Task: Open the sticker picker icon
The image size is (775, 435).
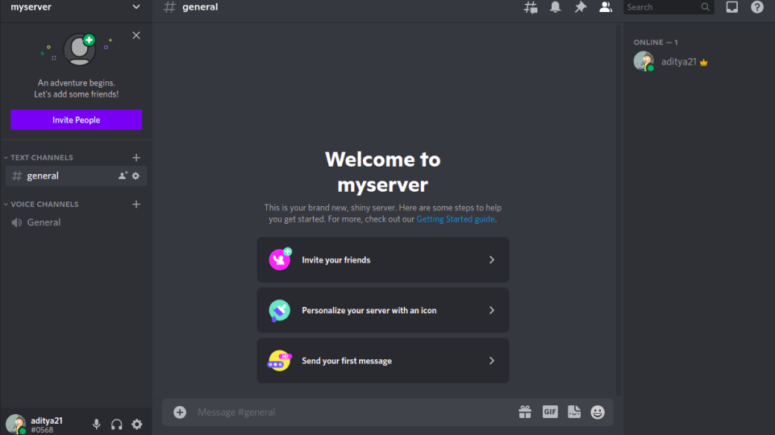Action: point(574,412)
